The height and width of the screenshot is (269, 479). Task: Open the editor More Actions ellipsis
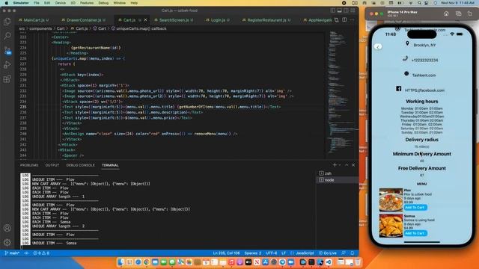point(353,20)
